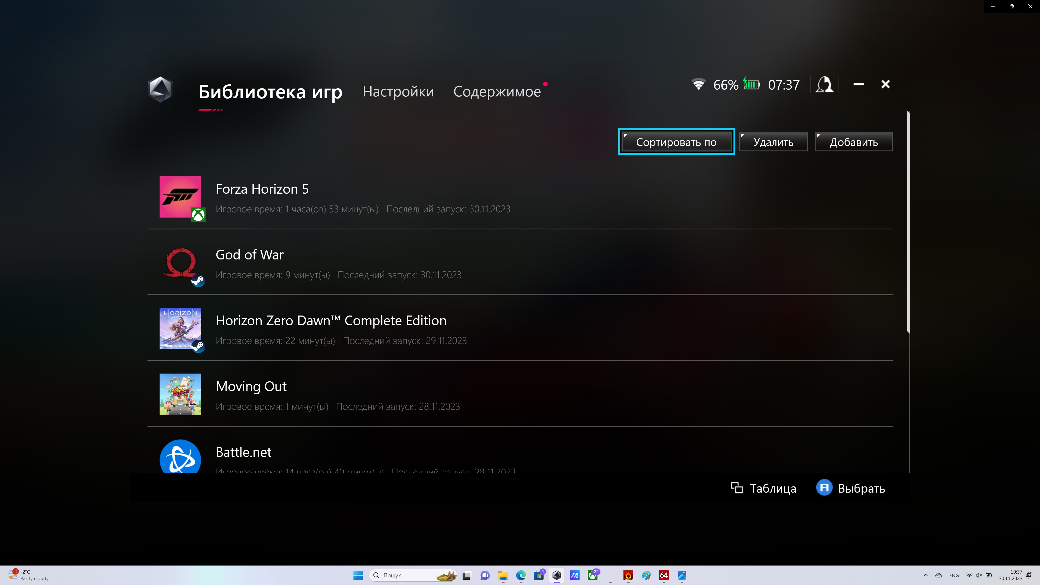Close the Armoury Crate panel with the X icon

click(885, 84)
